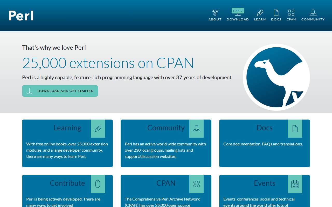Click the download arrow inside the green button
Image resolution: width=332 pixels, height=207 pixels.
[30, 91]
